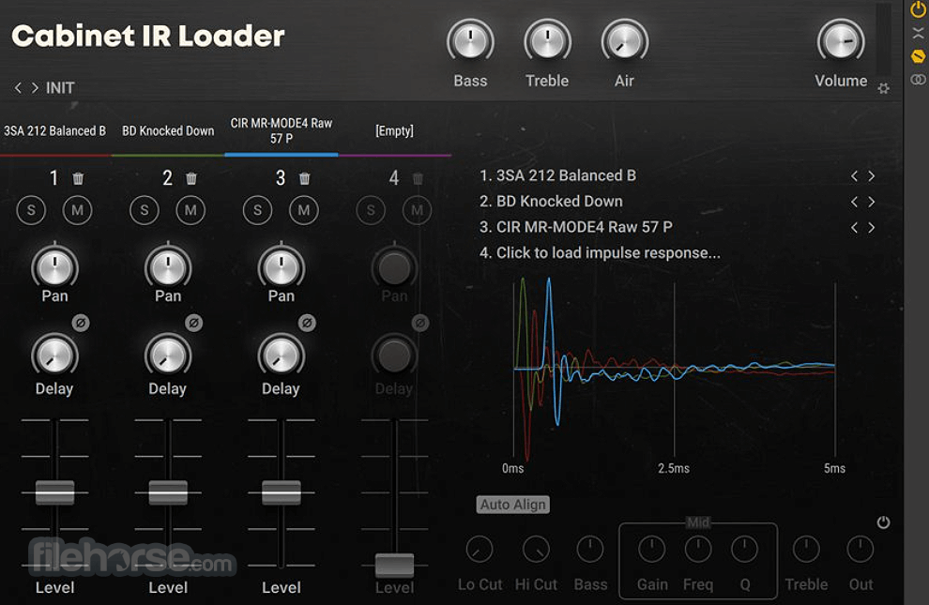Click the linked circles icon in sidebar

(918, 80)
